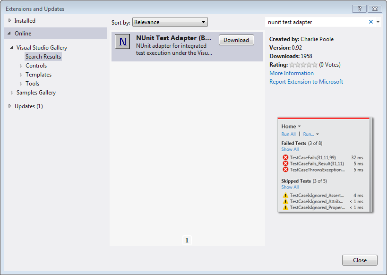Expand the Installed category

(9, 20)
